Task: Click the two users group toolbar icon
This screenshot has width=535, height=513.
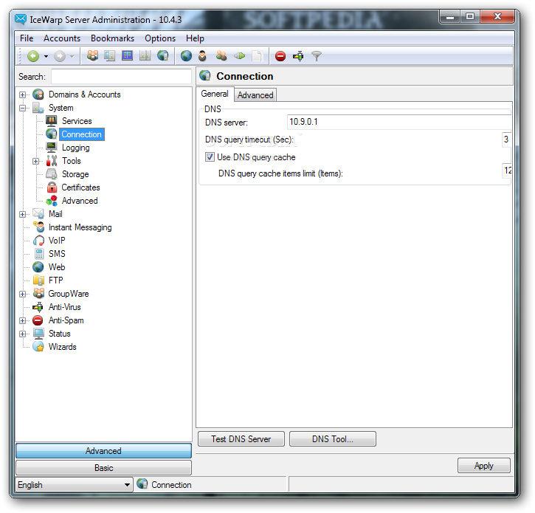Action: [221, 55]
